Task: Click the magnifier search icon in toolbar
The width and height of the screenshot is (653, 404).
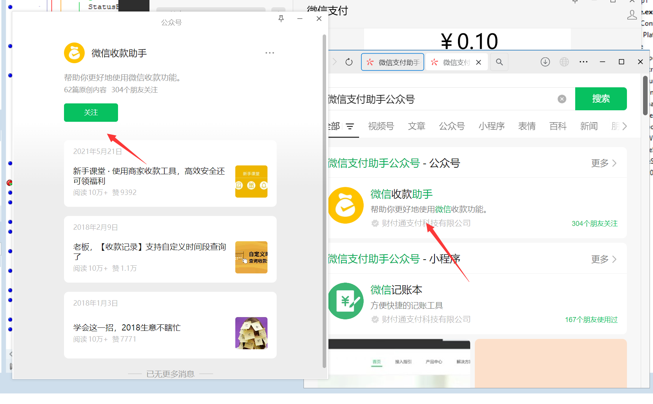Action: [x=499, y=62]
